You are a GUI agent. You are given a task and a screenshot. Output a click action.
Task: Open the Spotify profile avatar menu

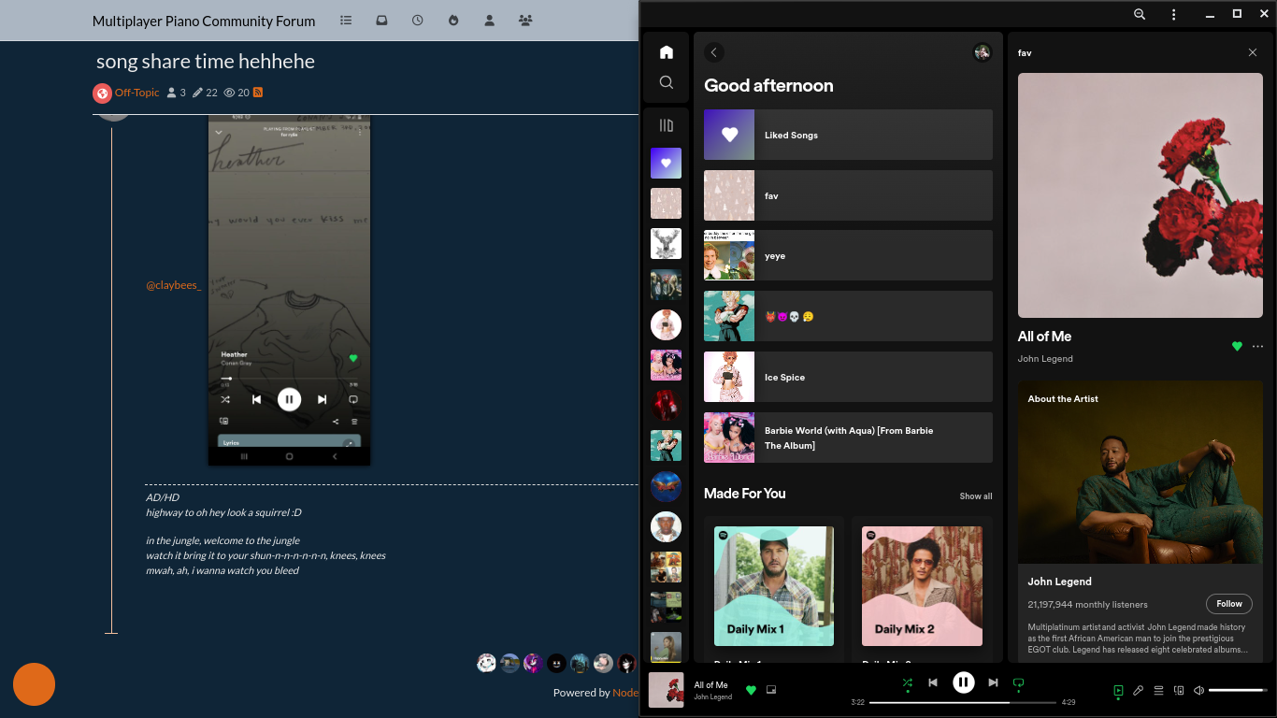click(983, 52)
